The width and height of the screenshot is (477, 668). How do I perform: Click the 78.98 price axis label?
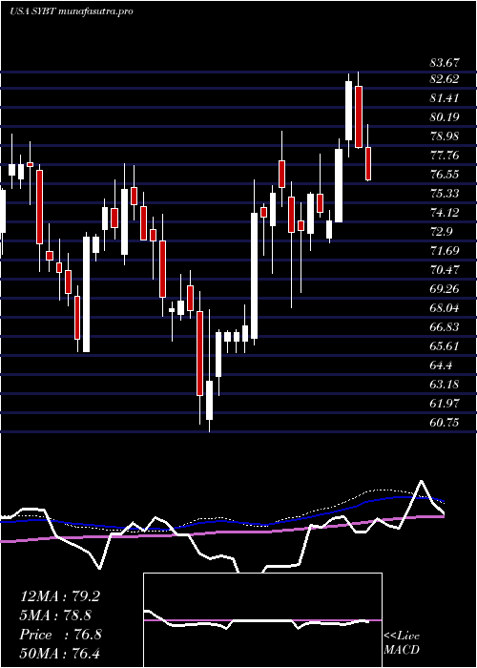tap(445, 136)
